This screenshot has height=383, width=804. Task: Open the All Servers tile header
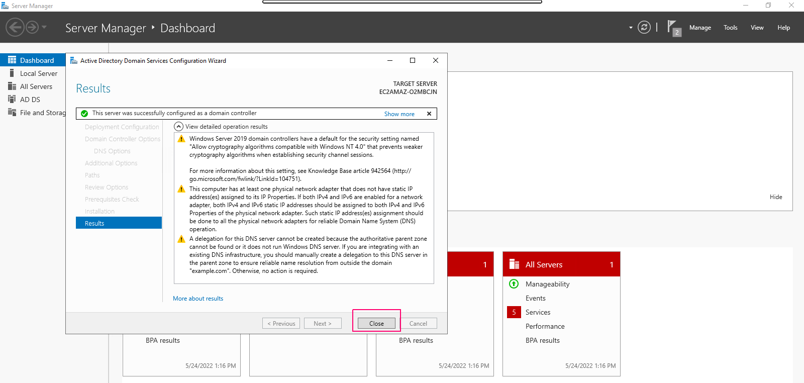point(561,264)
